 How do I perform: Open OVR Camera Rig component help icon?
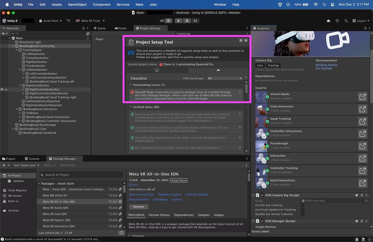click(x=357, y=195)
